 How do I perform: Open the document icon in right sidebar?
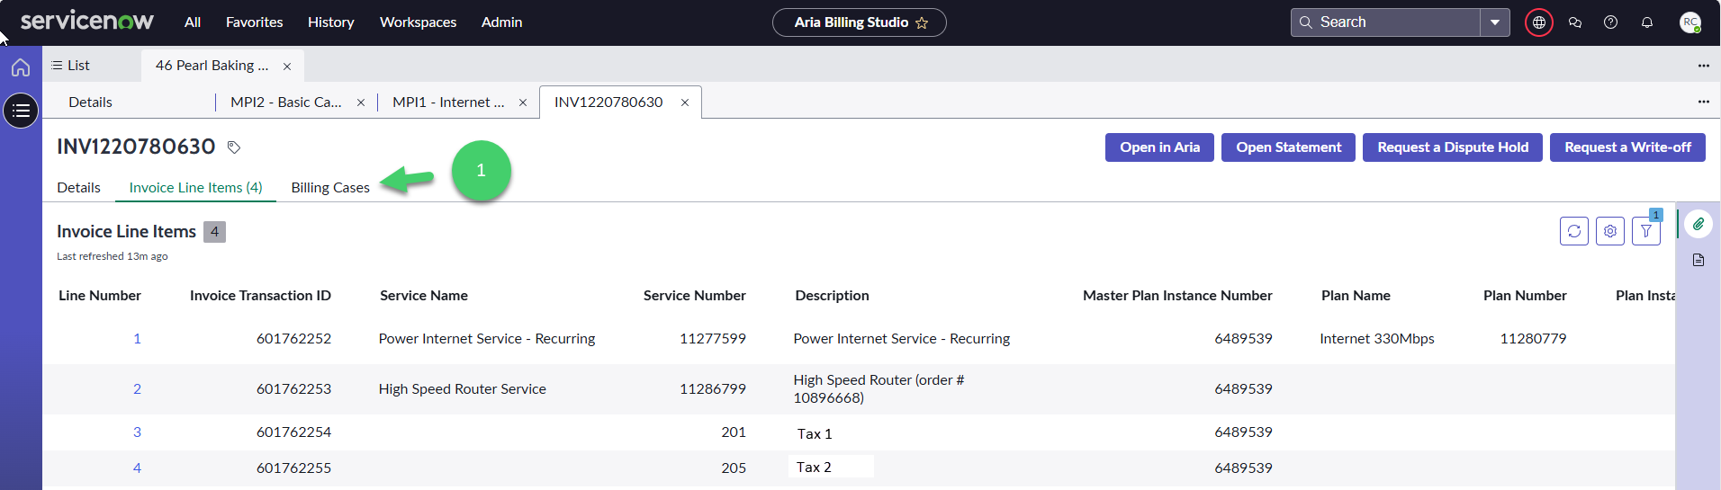tap(1698, 260)
